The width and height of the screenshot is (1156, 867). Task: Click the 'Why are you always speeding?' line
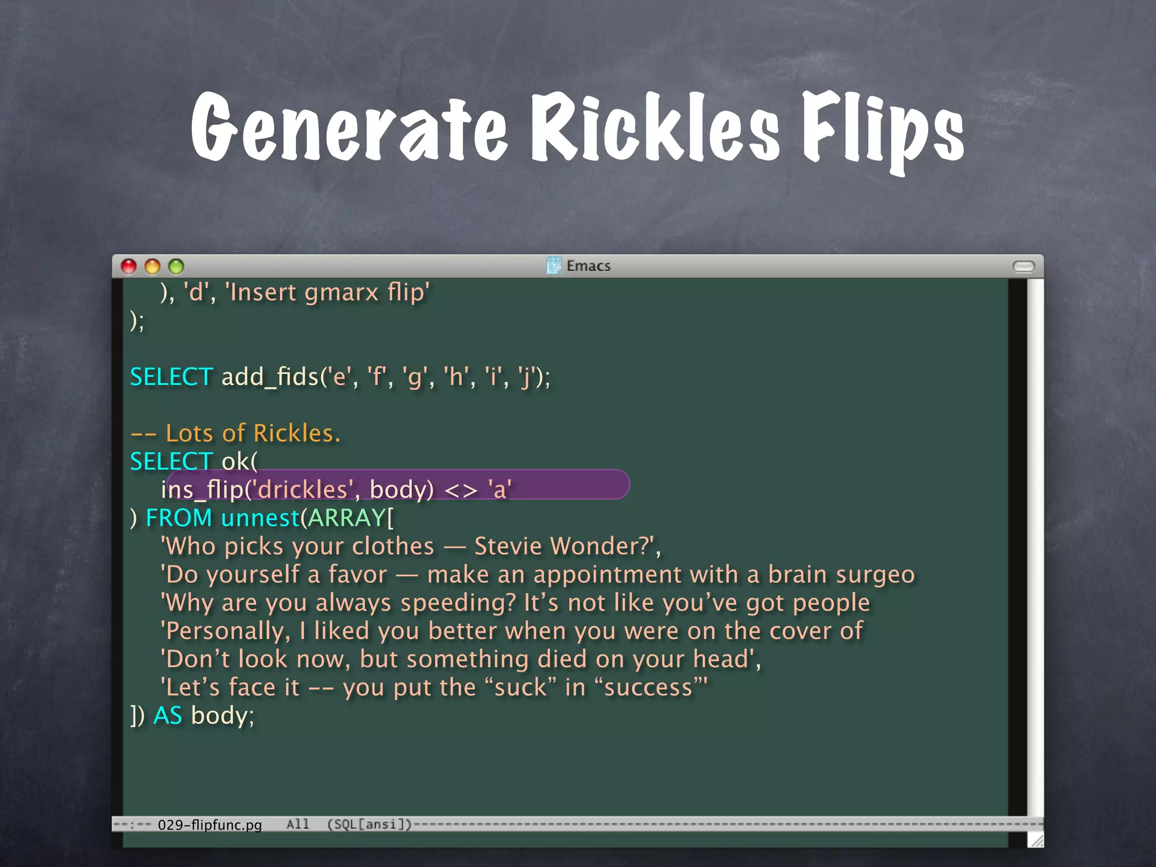[x=515, y=602]
